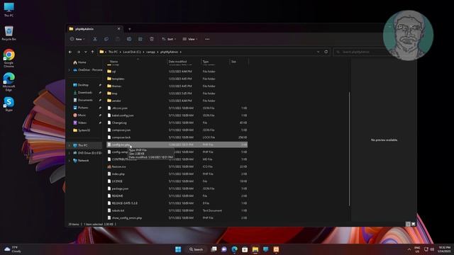Viewport: 454px width, 255px height.
Task: Expand address bar history dropdown
Action: pyautogui.click(x=319, y=52)
